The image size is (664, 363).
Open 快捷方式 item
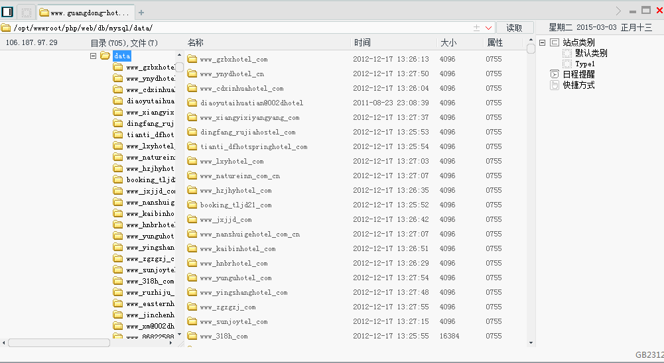(x=578, y=85)
